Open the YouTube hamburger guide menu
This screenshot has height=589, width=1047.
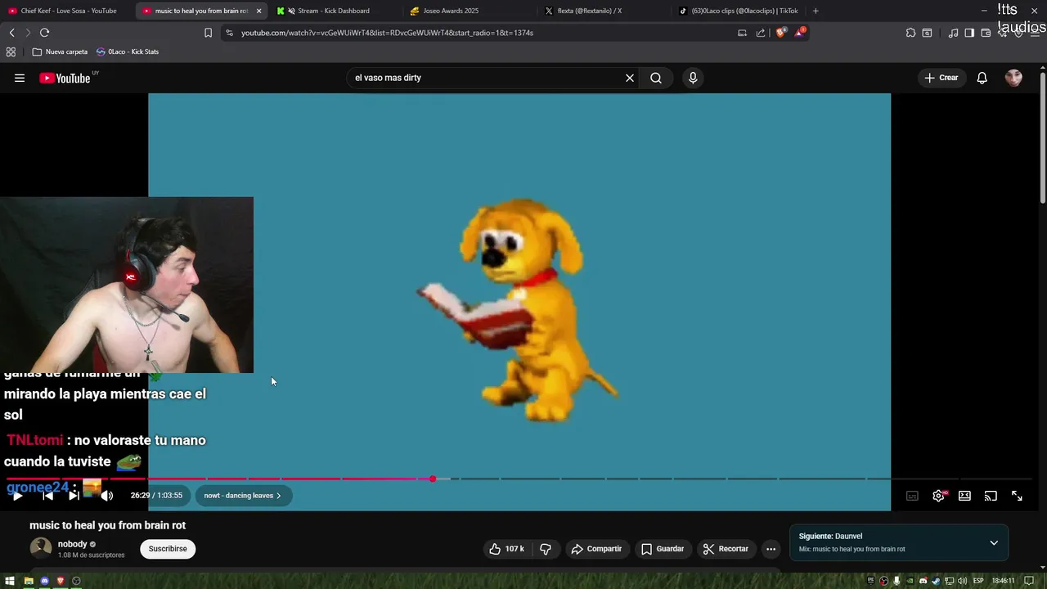pyautogui.click(x=20, y=78)
